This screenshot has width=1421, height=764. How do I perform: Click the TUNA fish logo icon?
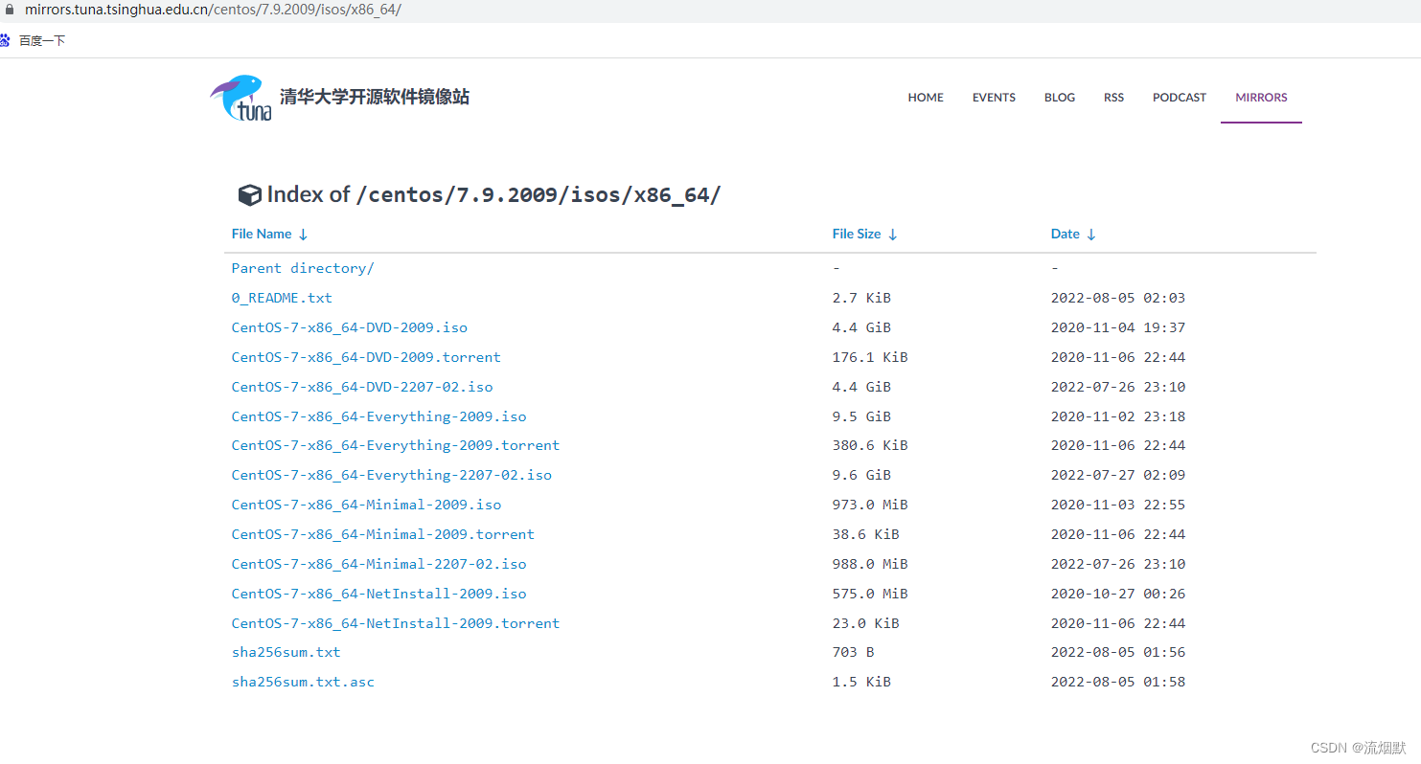tap(241, 98)
